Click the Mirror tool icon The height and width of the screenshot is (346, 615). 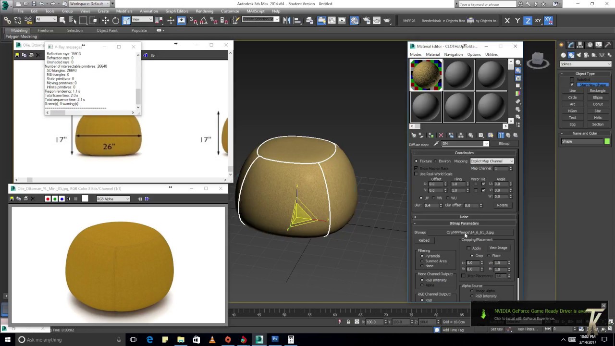pyautogui.click(x=287, y=21)
